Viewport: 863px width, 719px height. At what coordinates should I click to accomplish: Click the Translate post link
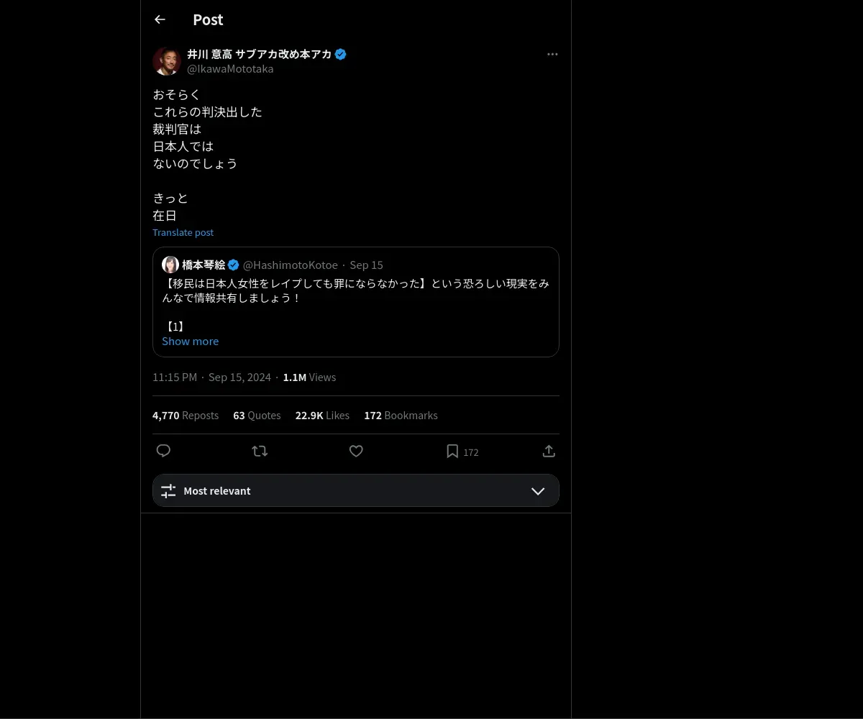pos(183,232)
